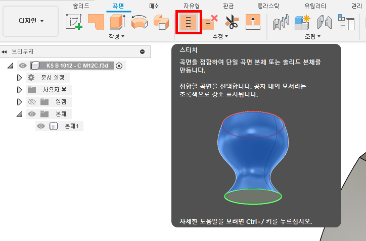The width and height of the screenshot is (366, 241).
Task: Go to the 플라스틱 tab
Action: click(268, 6)
